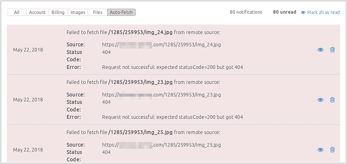Open the Billing notifications tab

coord(58,12)
